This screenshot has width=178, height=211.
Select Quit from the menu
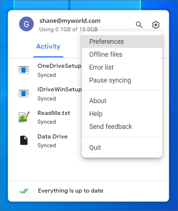(x=122, y=148)
